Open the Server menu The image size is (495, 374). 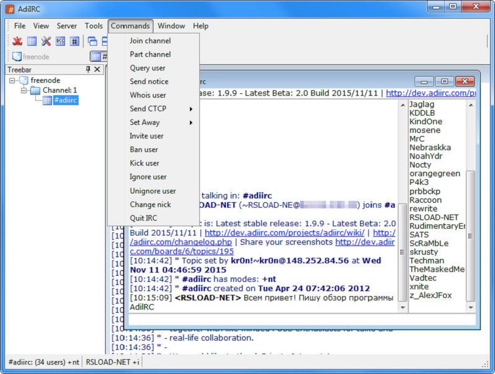pos(67,26)
